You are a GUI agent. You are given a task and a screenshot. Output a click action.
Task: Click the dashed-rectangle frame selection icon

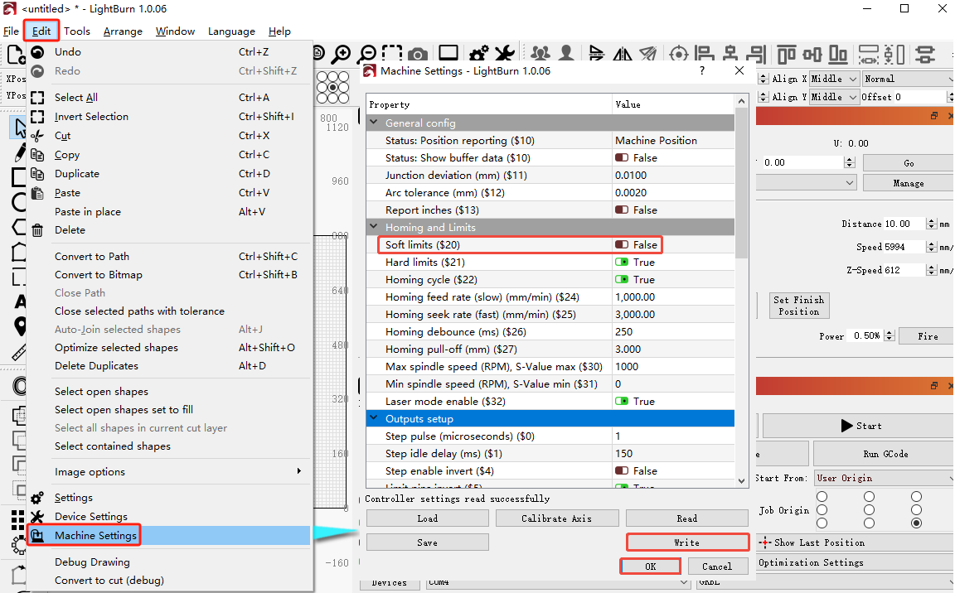(x=391, y=54)
